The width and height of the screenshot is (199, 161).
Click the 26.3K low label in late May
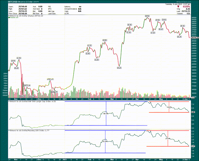pos(179,37)
